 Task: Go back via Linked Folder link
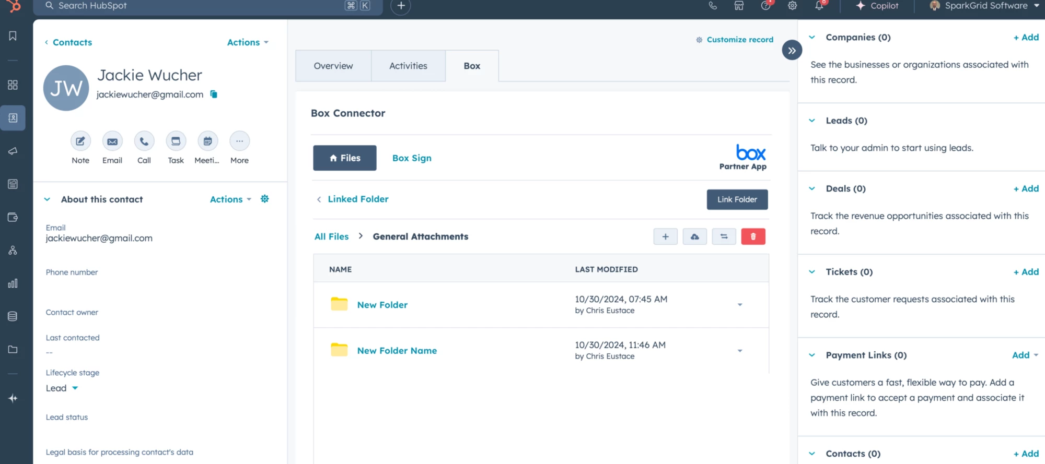[353, 199]
